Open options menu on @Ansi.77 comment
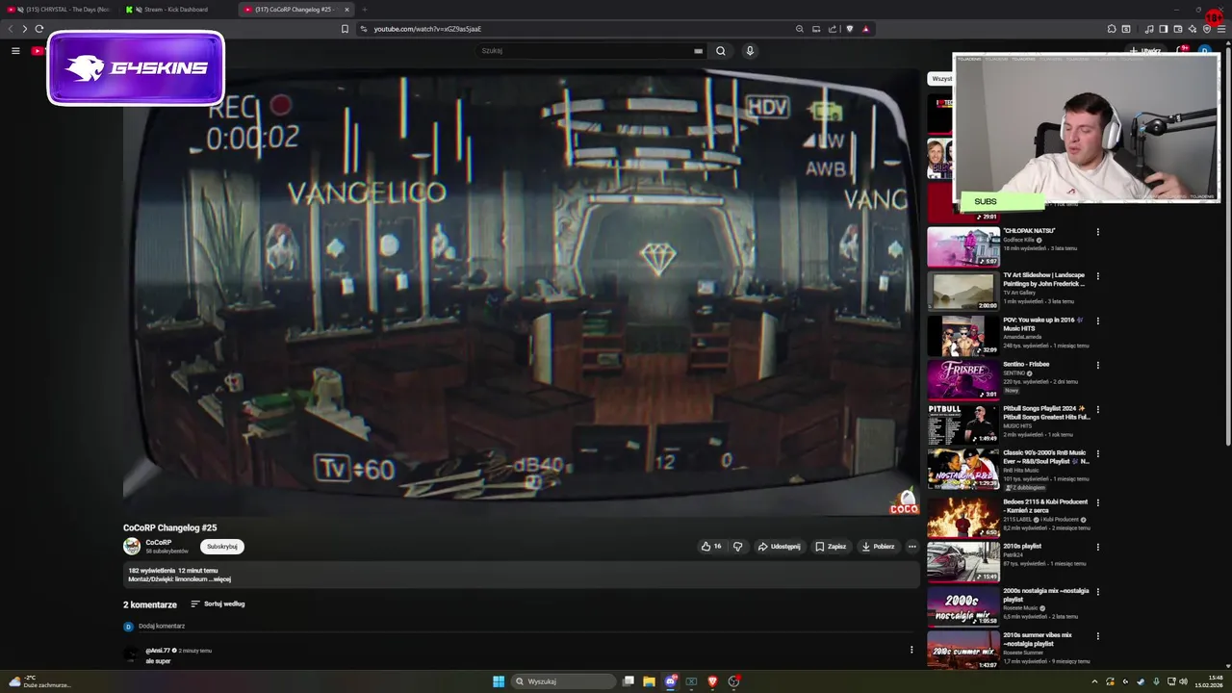This screenshot has height=693, width=1232. [911, 650]
